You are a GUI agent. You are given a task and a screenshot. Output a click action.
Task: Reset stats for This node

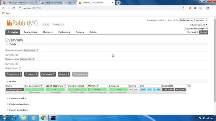coord(168,90)
